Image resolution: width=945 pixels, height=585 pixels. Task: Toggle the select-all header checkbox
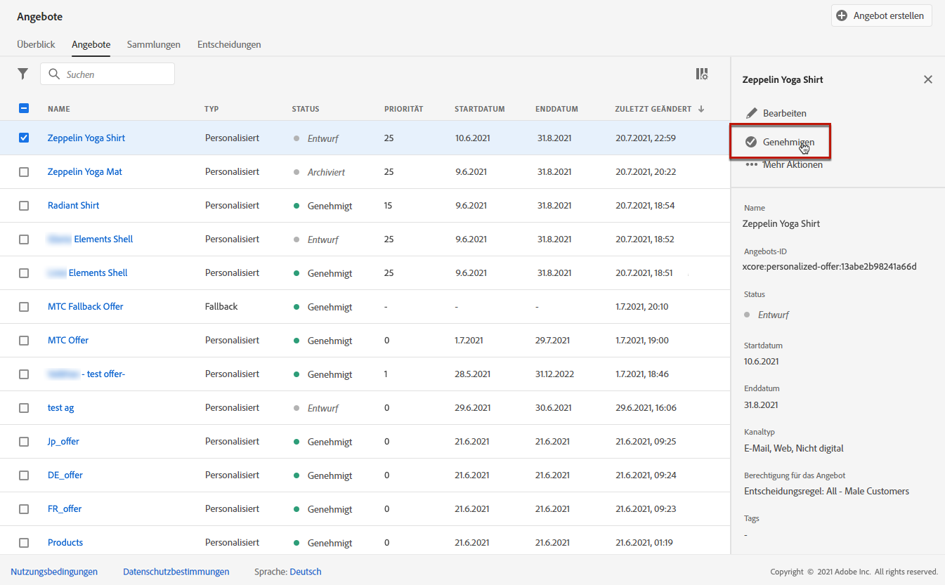coord(24,108)
